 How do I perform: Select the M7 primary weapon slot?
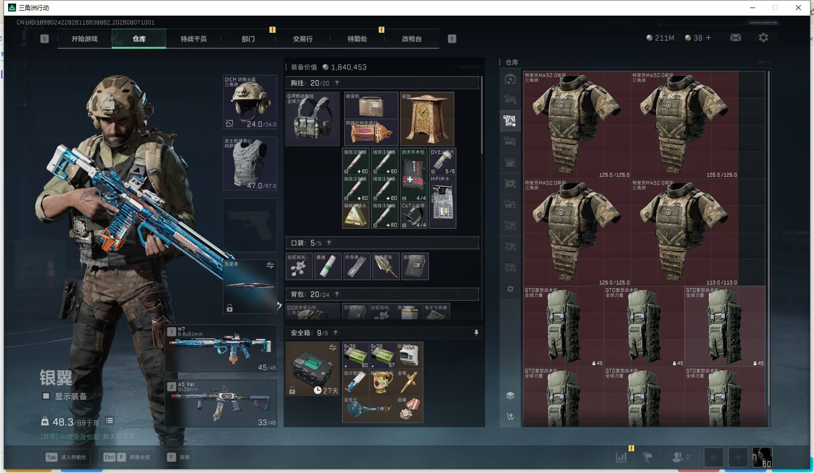click(x=221, y=349)
